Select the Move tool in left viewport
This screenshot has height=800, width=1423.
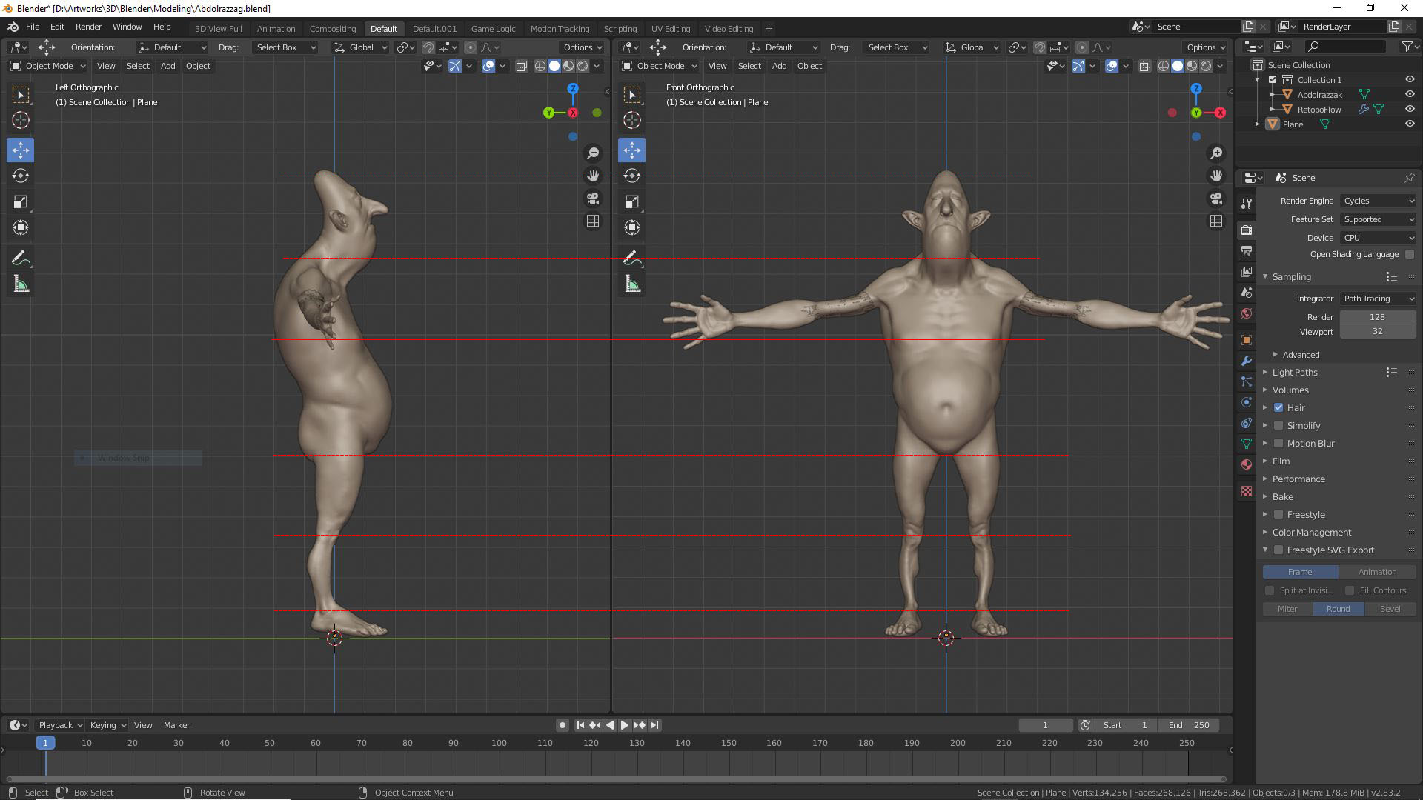(21, 150)
